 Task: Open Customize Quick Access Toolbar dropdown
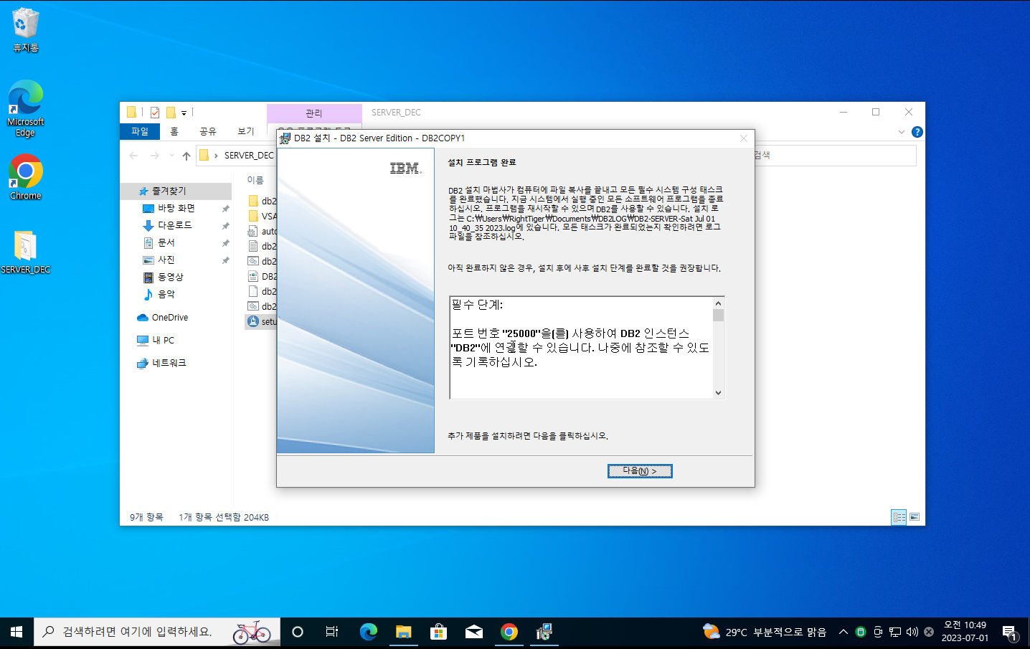[184, 113]
